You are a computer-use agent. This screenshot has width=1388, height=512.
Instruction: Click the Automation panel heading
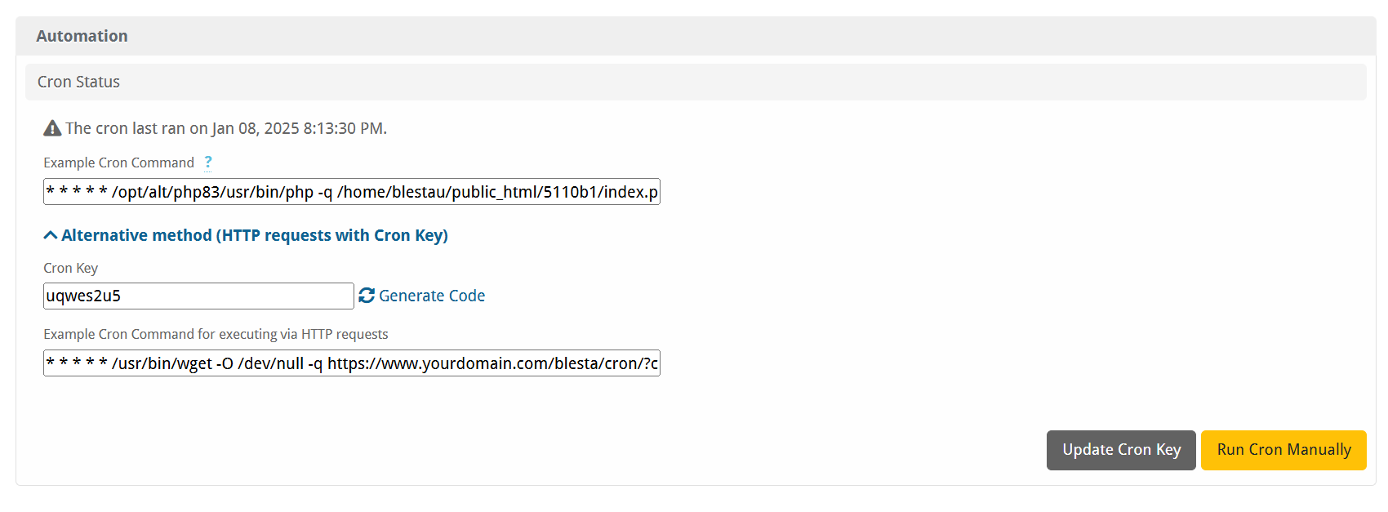[82, 36]
